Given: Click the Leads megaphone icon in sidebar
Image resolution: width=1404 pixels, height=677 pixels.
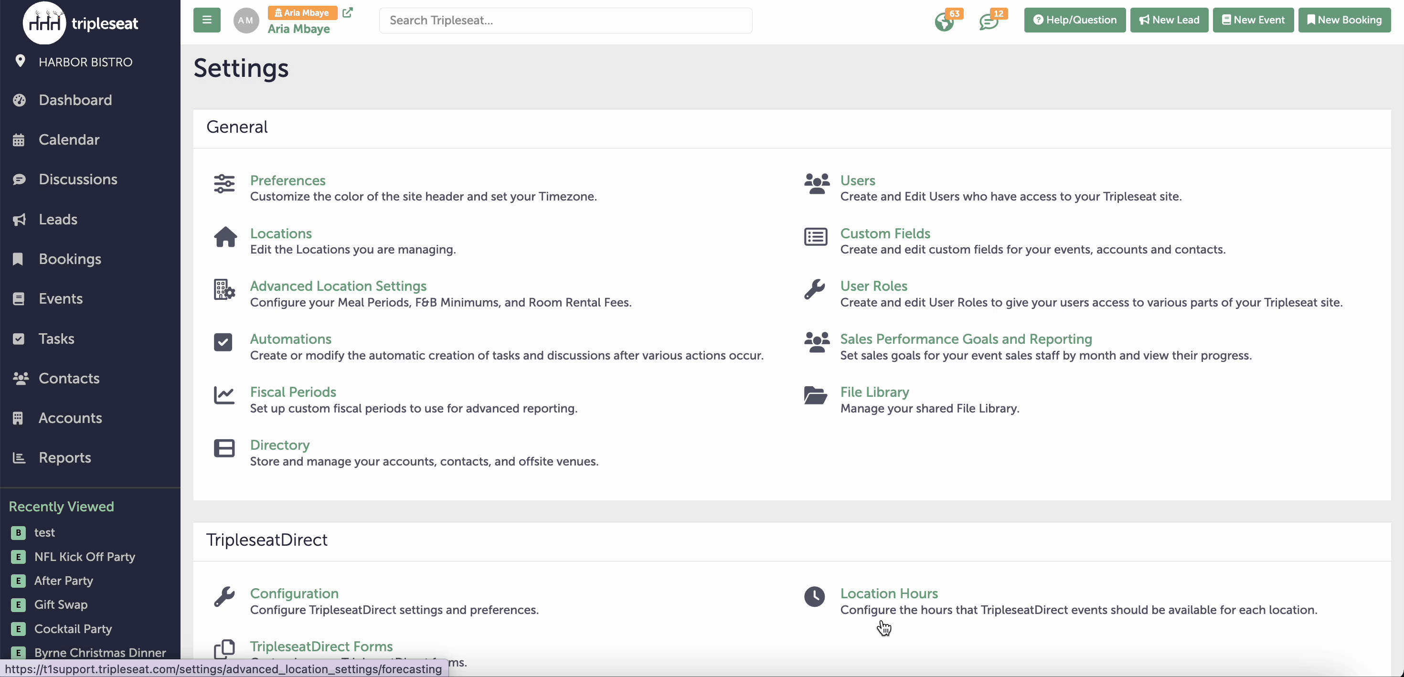Looking at the screenshot, I should click(19, 220).
